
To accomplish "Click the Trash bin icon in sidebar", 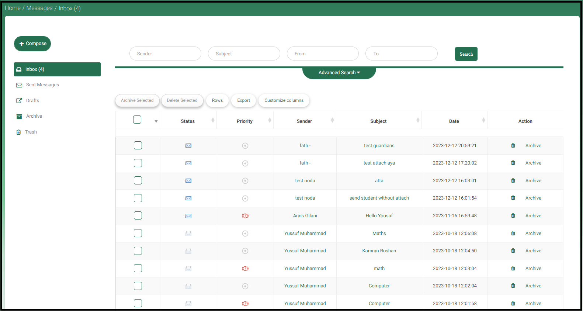I will pos(18,132).
